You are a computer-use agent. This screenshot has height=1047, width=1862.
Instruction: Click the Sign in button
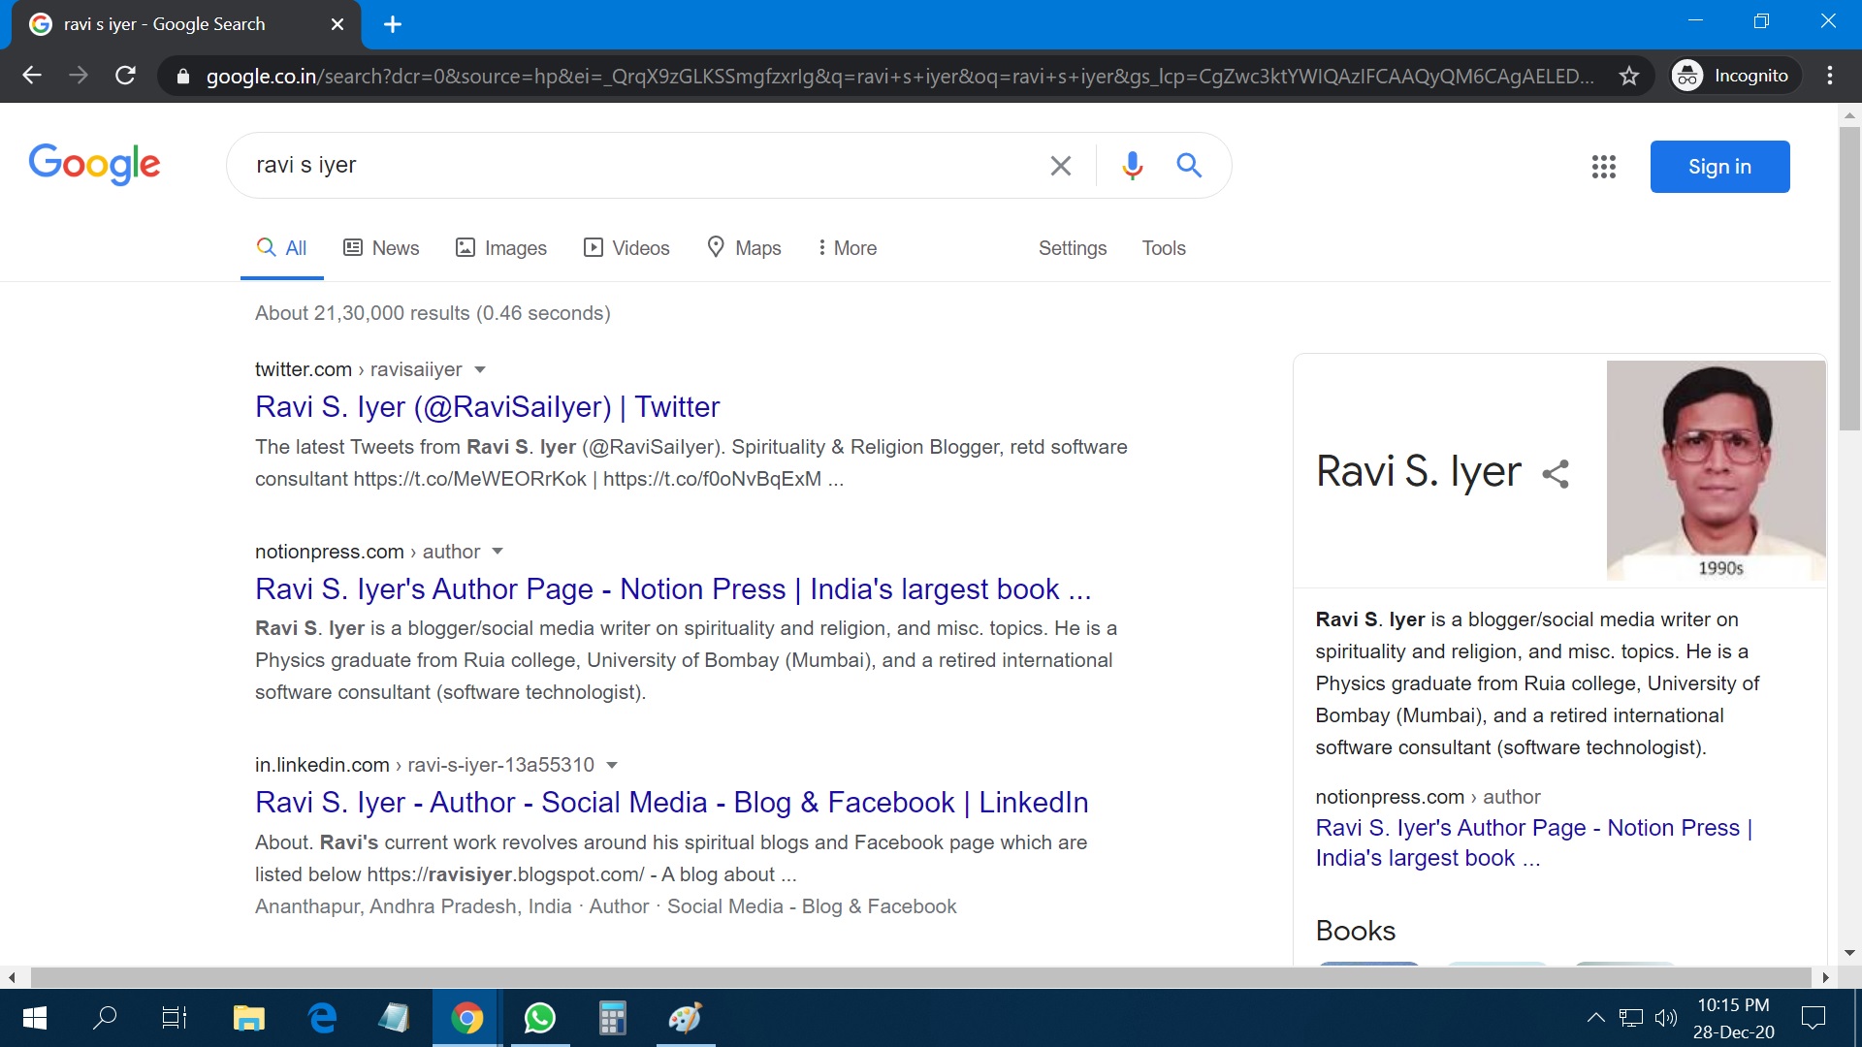point(1718,166)
